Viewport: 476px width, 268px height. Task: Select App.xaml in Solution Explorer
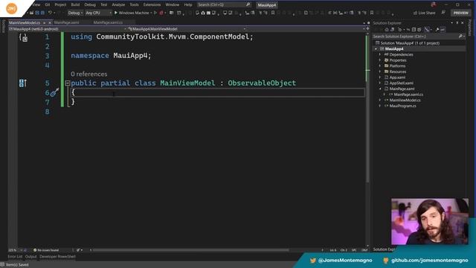397,77
